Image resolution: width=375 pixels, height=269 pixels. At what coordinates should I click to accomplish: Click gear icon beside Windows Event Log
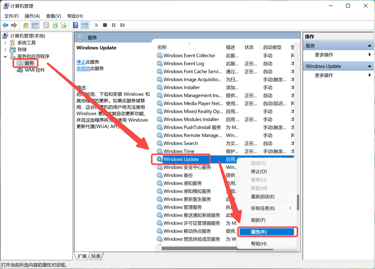pyautogui.click(x=159, y=64)
